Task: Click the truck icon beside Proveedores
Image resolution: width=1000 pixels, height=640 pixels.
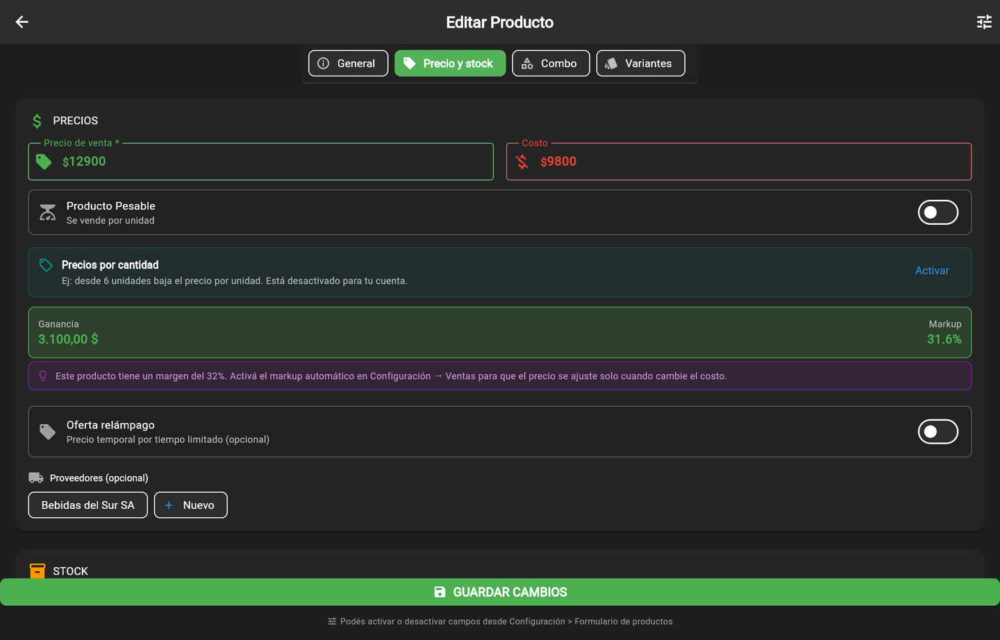Action: [36, 478]
